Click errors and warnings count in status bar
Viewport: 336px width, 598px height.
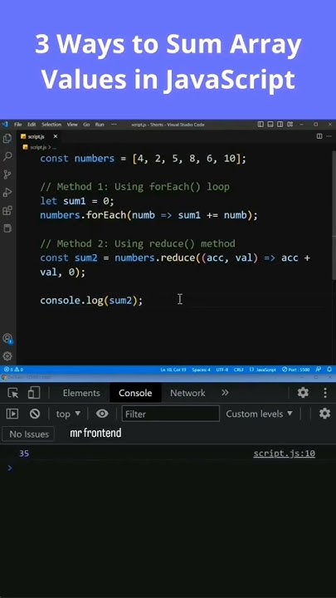coord(14,370)
